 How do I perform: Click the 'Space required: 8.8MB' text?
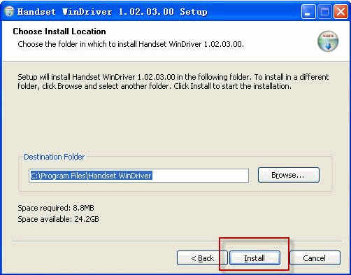[56, 208]
